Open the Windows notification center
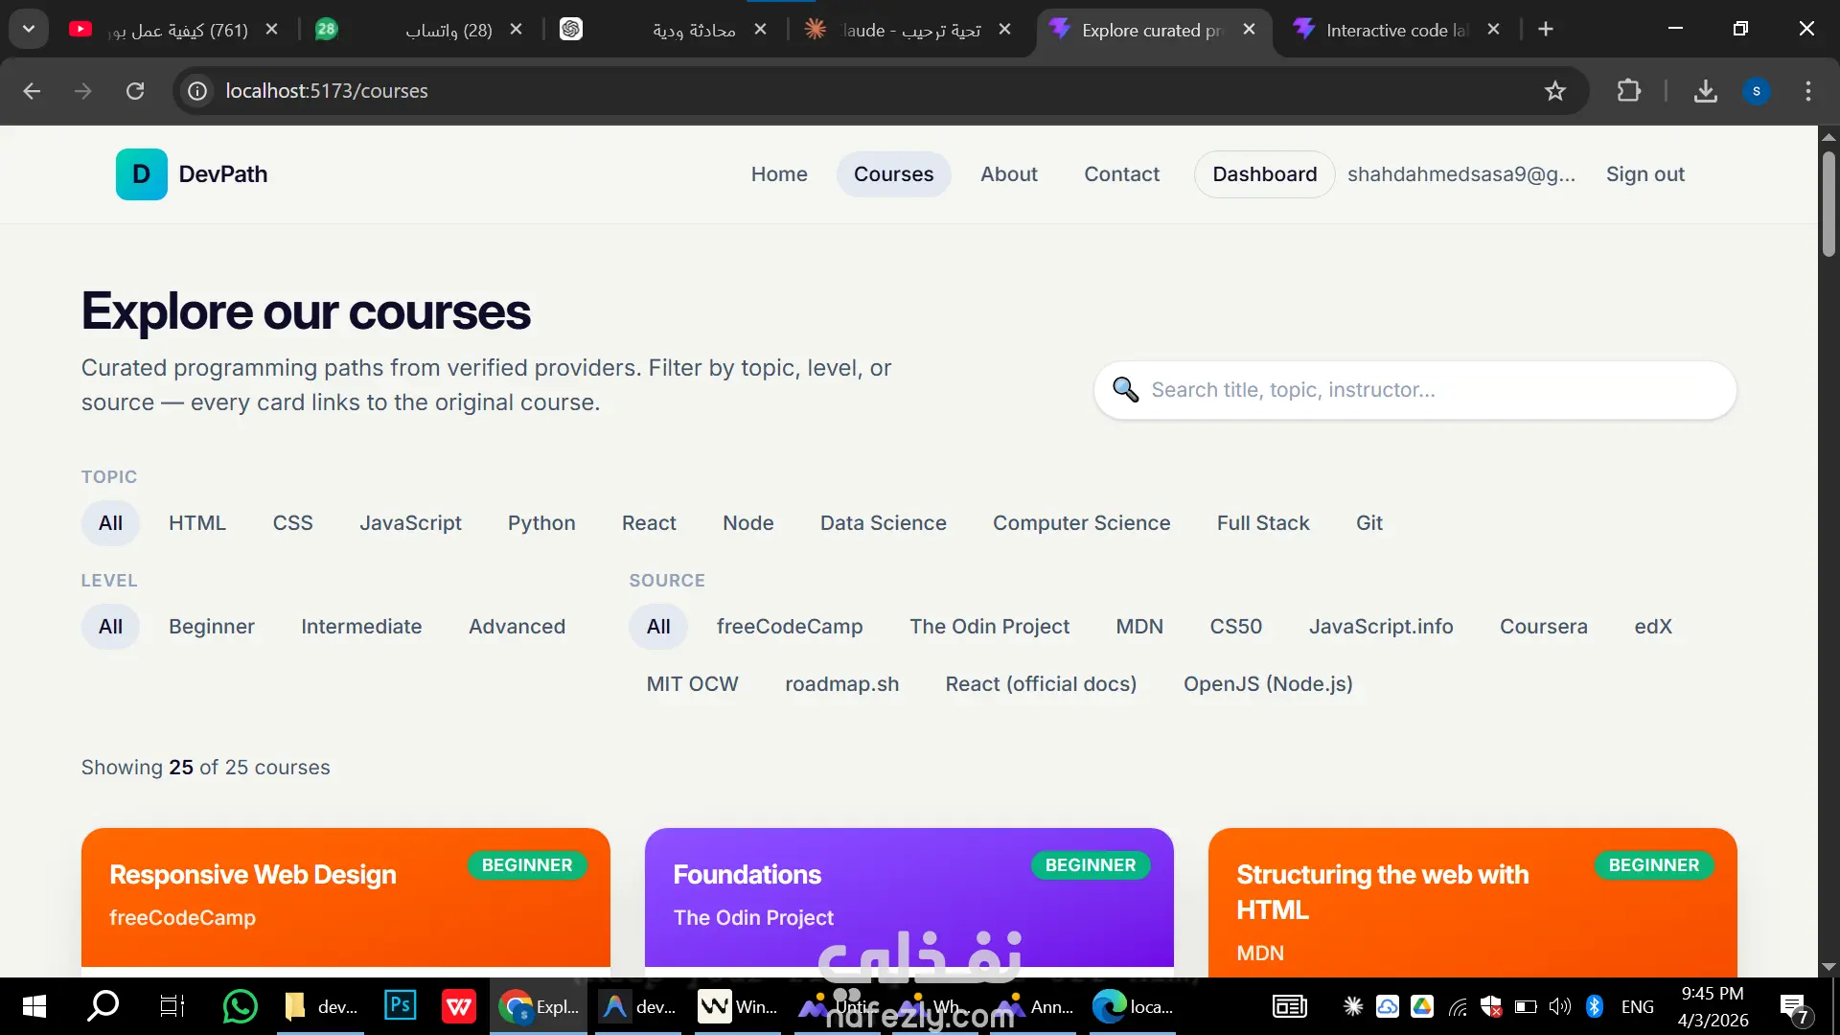1840x1035 pixels. coord(1793,1006)
